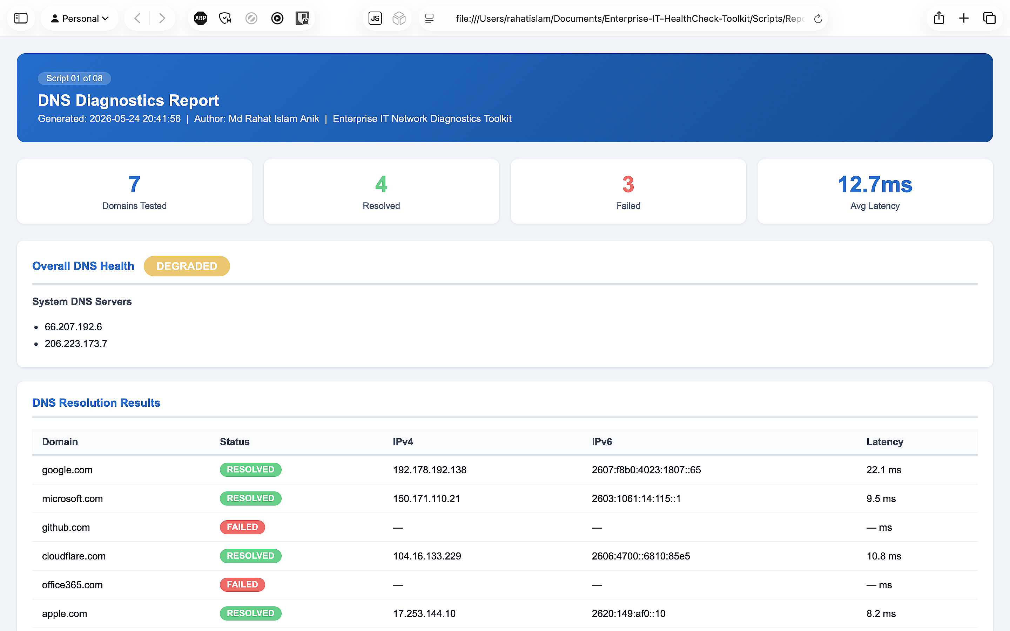Screen dimensions: 1010x631
Task: Click the Status column header
Action: (235, 442)
